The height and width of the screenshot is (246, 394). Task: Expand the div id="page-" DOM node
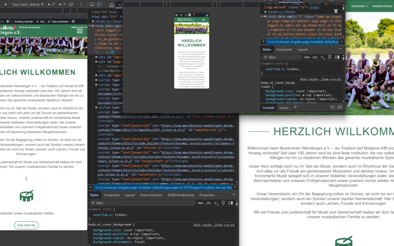click(x=97, y=62)
